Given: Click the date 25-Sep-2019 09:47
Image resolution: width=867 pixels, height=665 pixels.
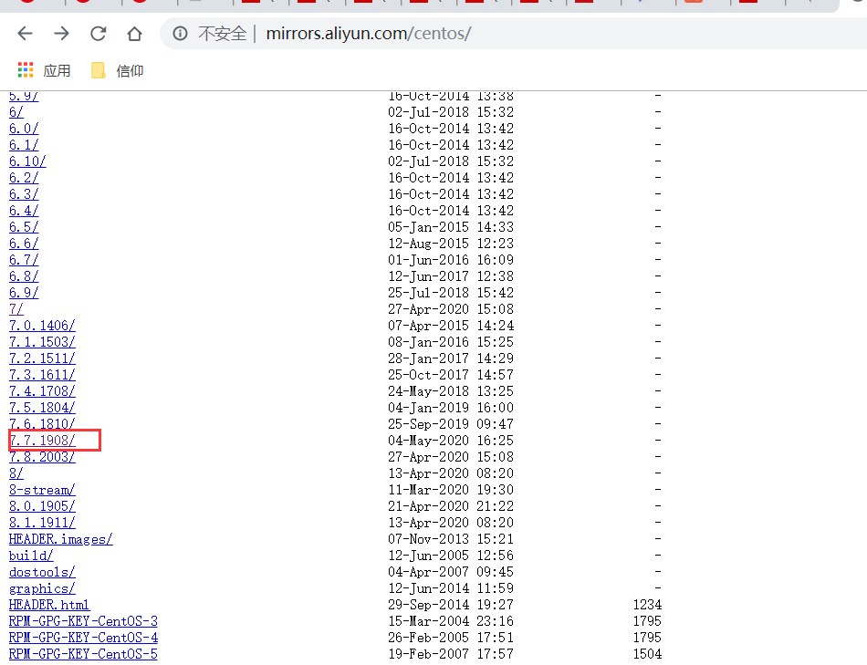Looking at the screenshot, I should [451, 424].
